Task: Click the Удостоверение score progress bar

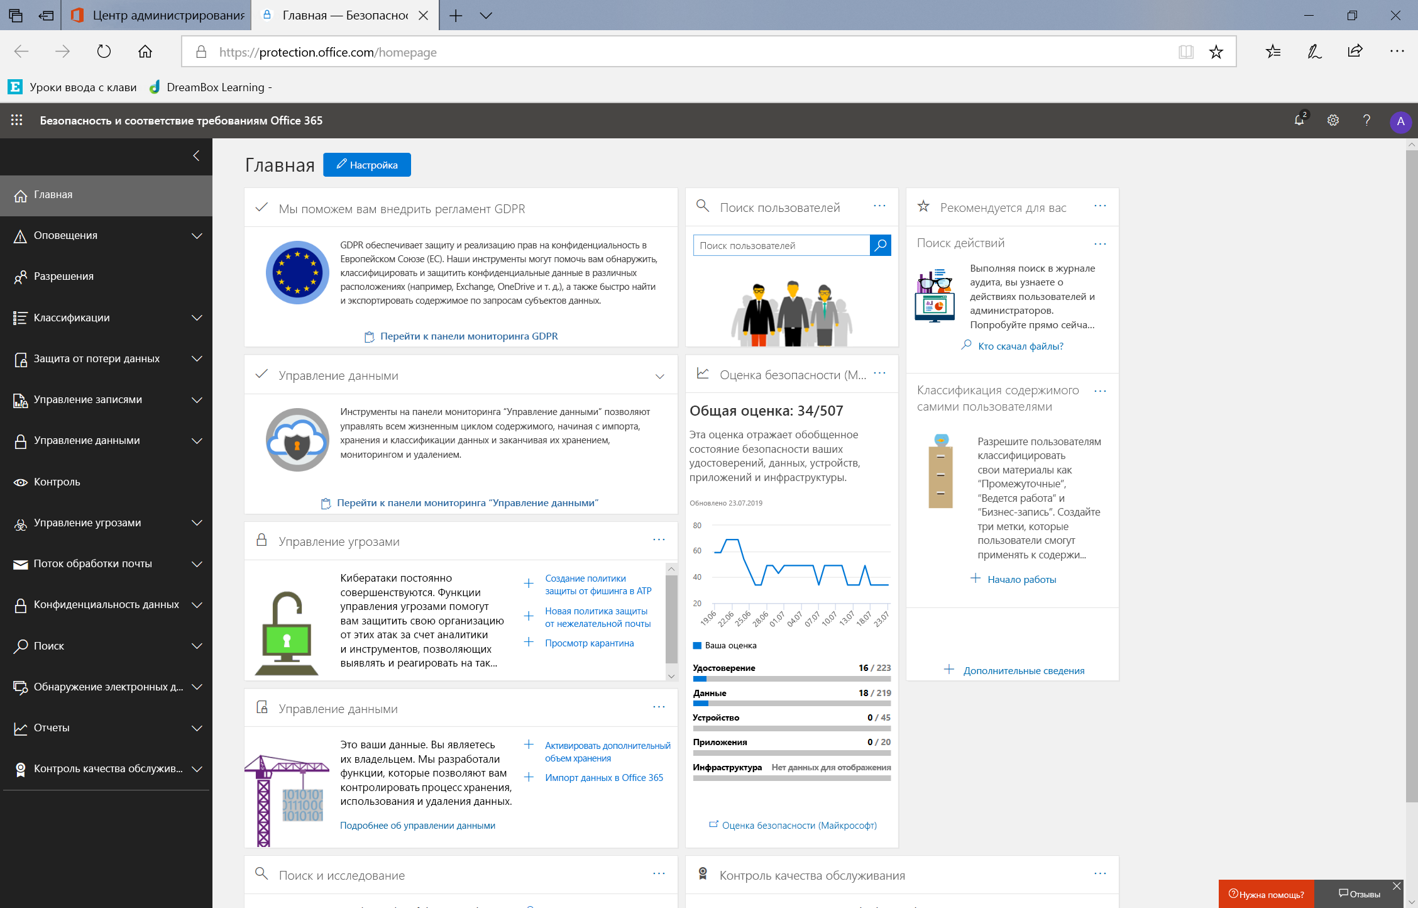Action: click(792, 679)
